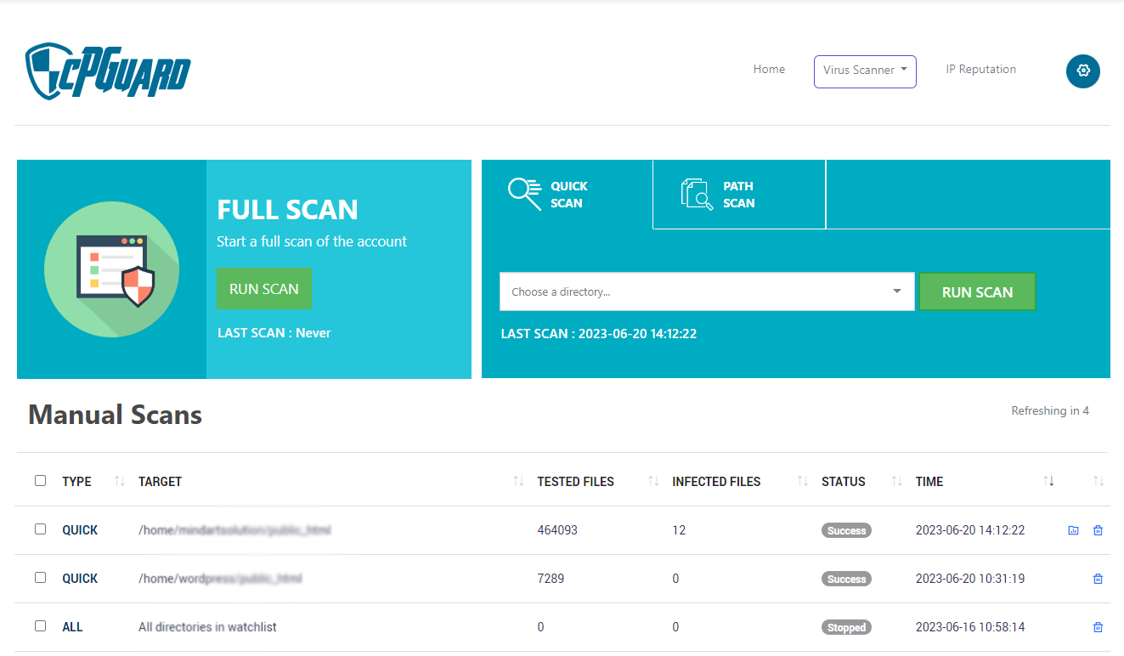Image resolution: width=1124 pixels, height=656 pixels.
Task: Click the TIME column header label
Action: pyautogui.click(x=929, y=482)
